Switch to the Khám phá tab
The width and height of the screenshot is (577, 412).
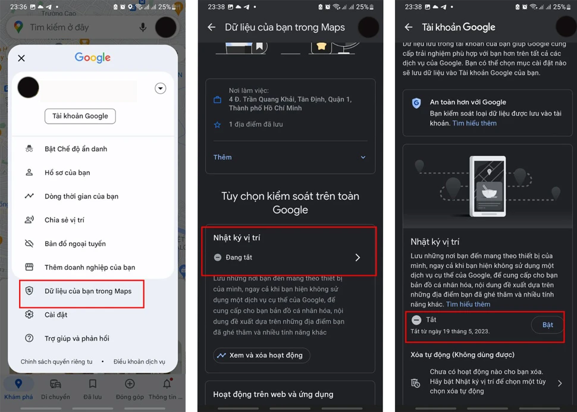pos(18,384)
